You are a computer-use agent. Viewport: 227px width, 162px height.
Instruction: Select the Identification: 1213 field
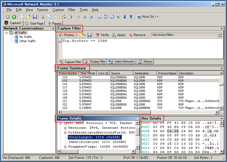click(97, 142)
